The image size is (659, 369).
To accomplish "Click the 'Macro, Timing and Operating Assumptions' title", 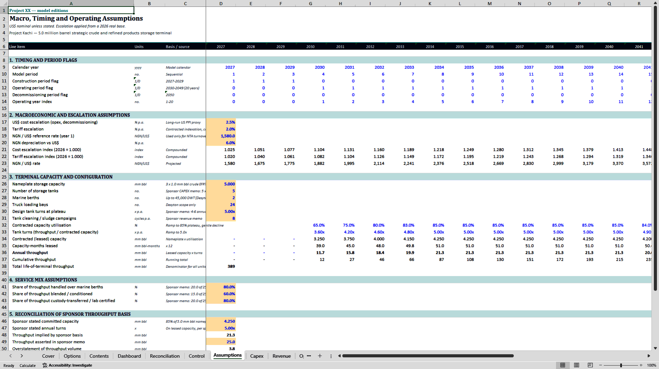I will 76,19.
